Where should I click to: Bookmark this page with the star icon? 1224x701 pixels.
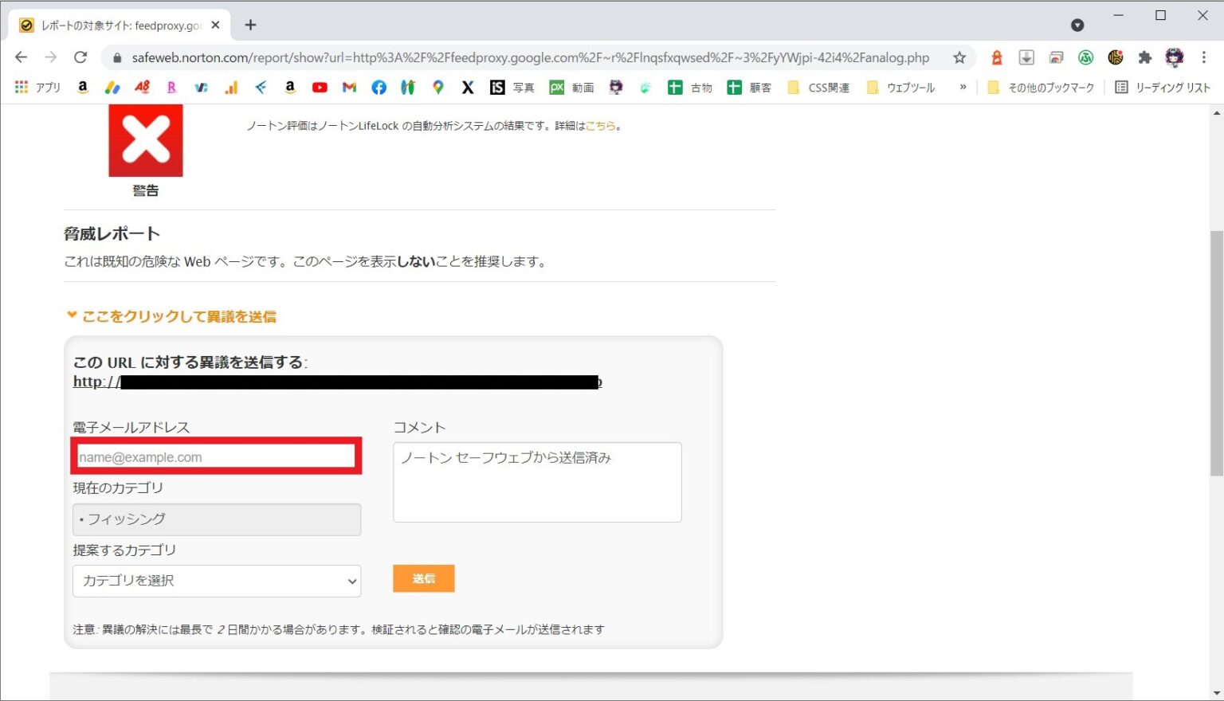[959, 57]
